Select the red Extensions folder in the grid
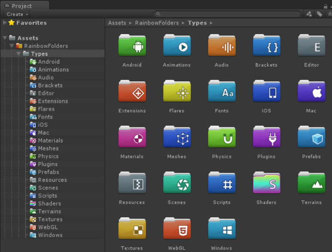The height and width of the screenshot is (252, 332). pos(132,91)
